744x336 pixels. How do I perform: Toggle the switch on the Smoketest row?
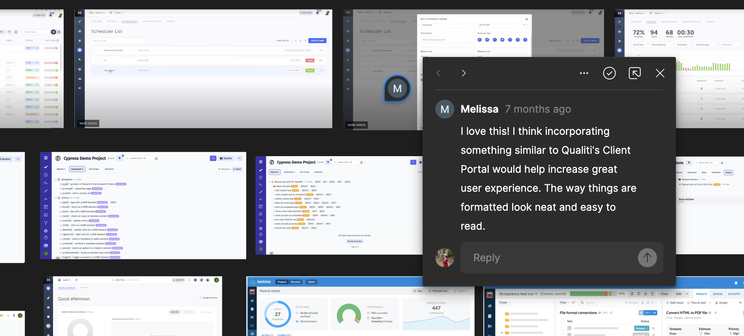pyautogui.click(x=321, y=70)
